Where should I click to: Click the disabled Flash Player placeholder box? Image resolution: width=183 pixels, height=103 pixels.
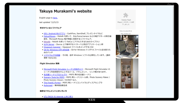pos(126,19)
